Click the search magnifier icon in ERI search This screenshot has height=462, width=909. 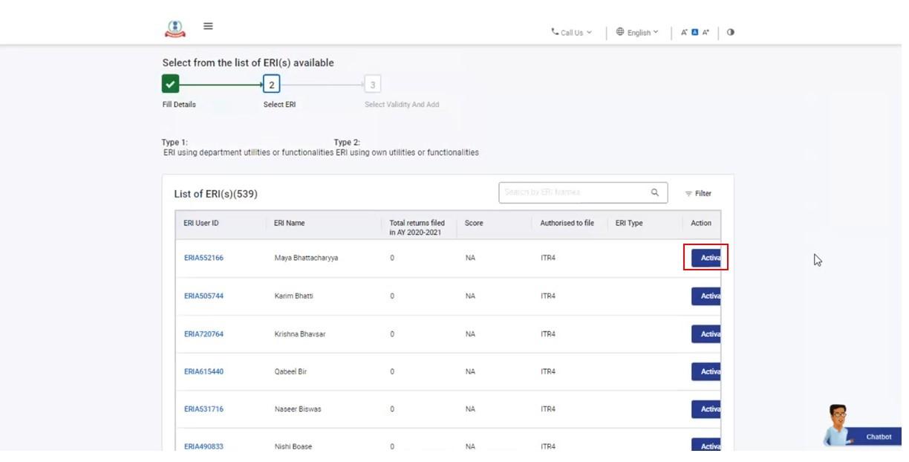pos(654,192)
